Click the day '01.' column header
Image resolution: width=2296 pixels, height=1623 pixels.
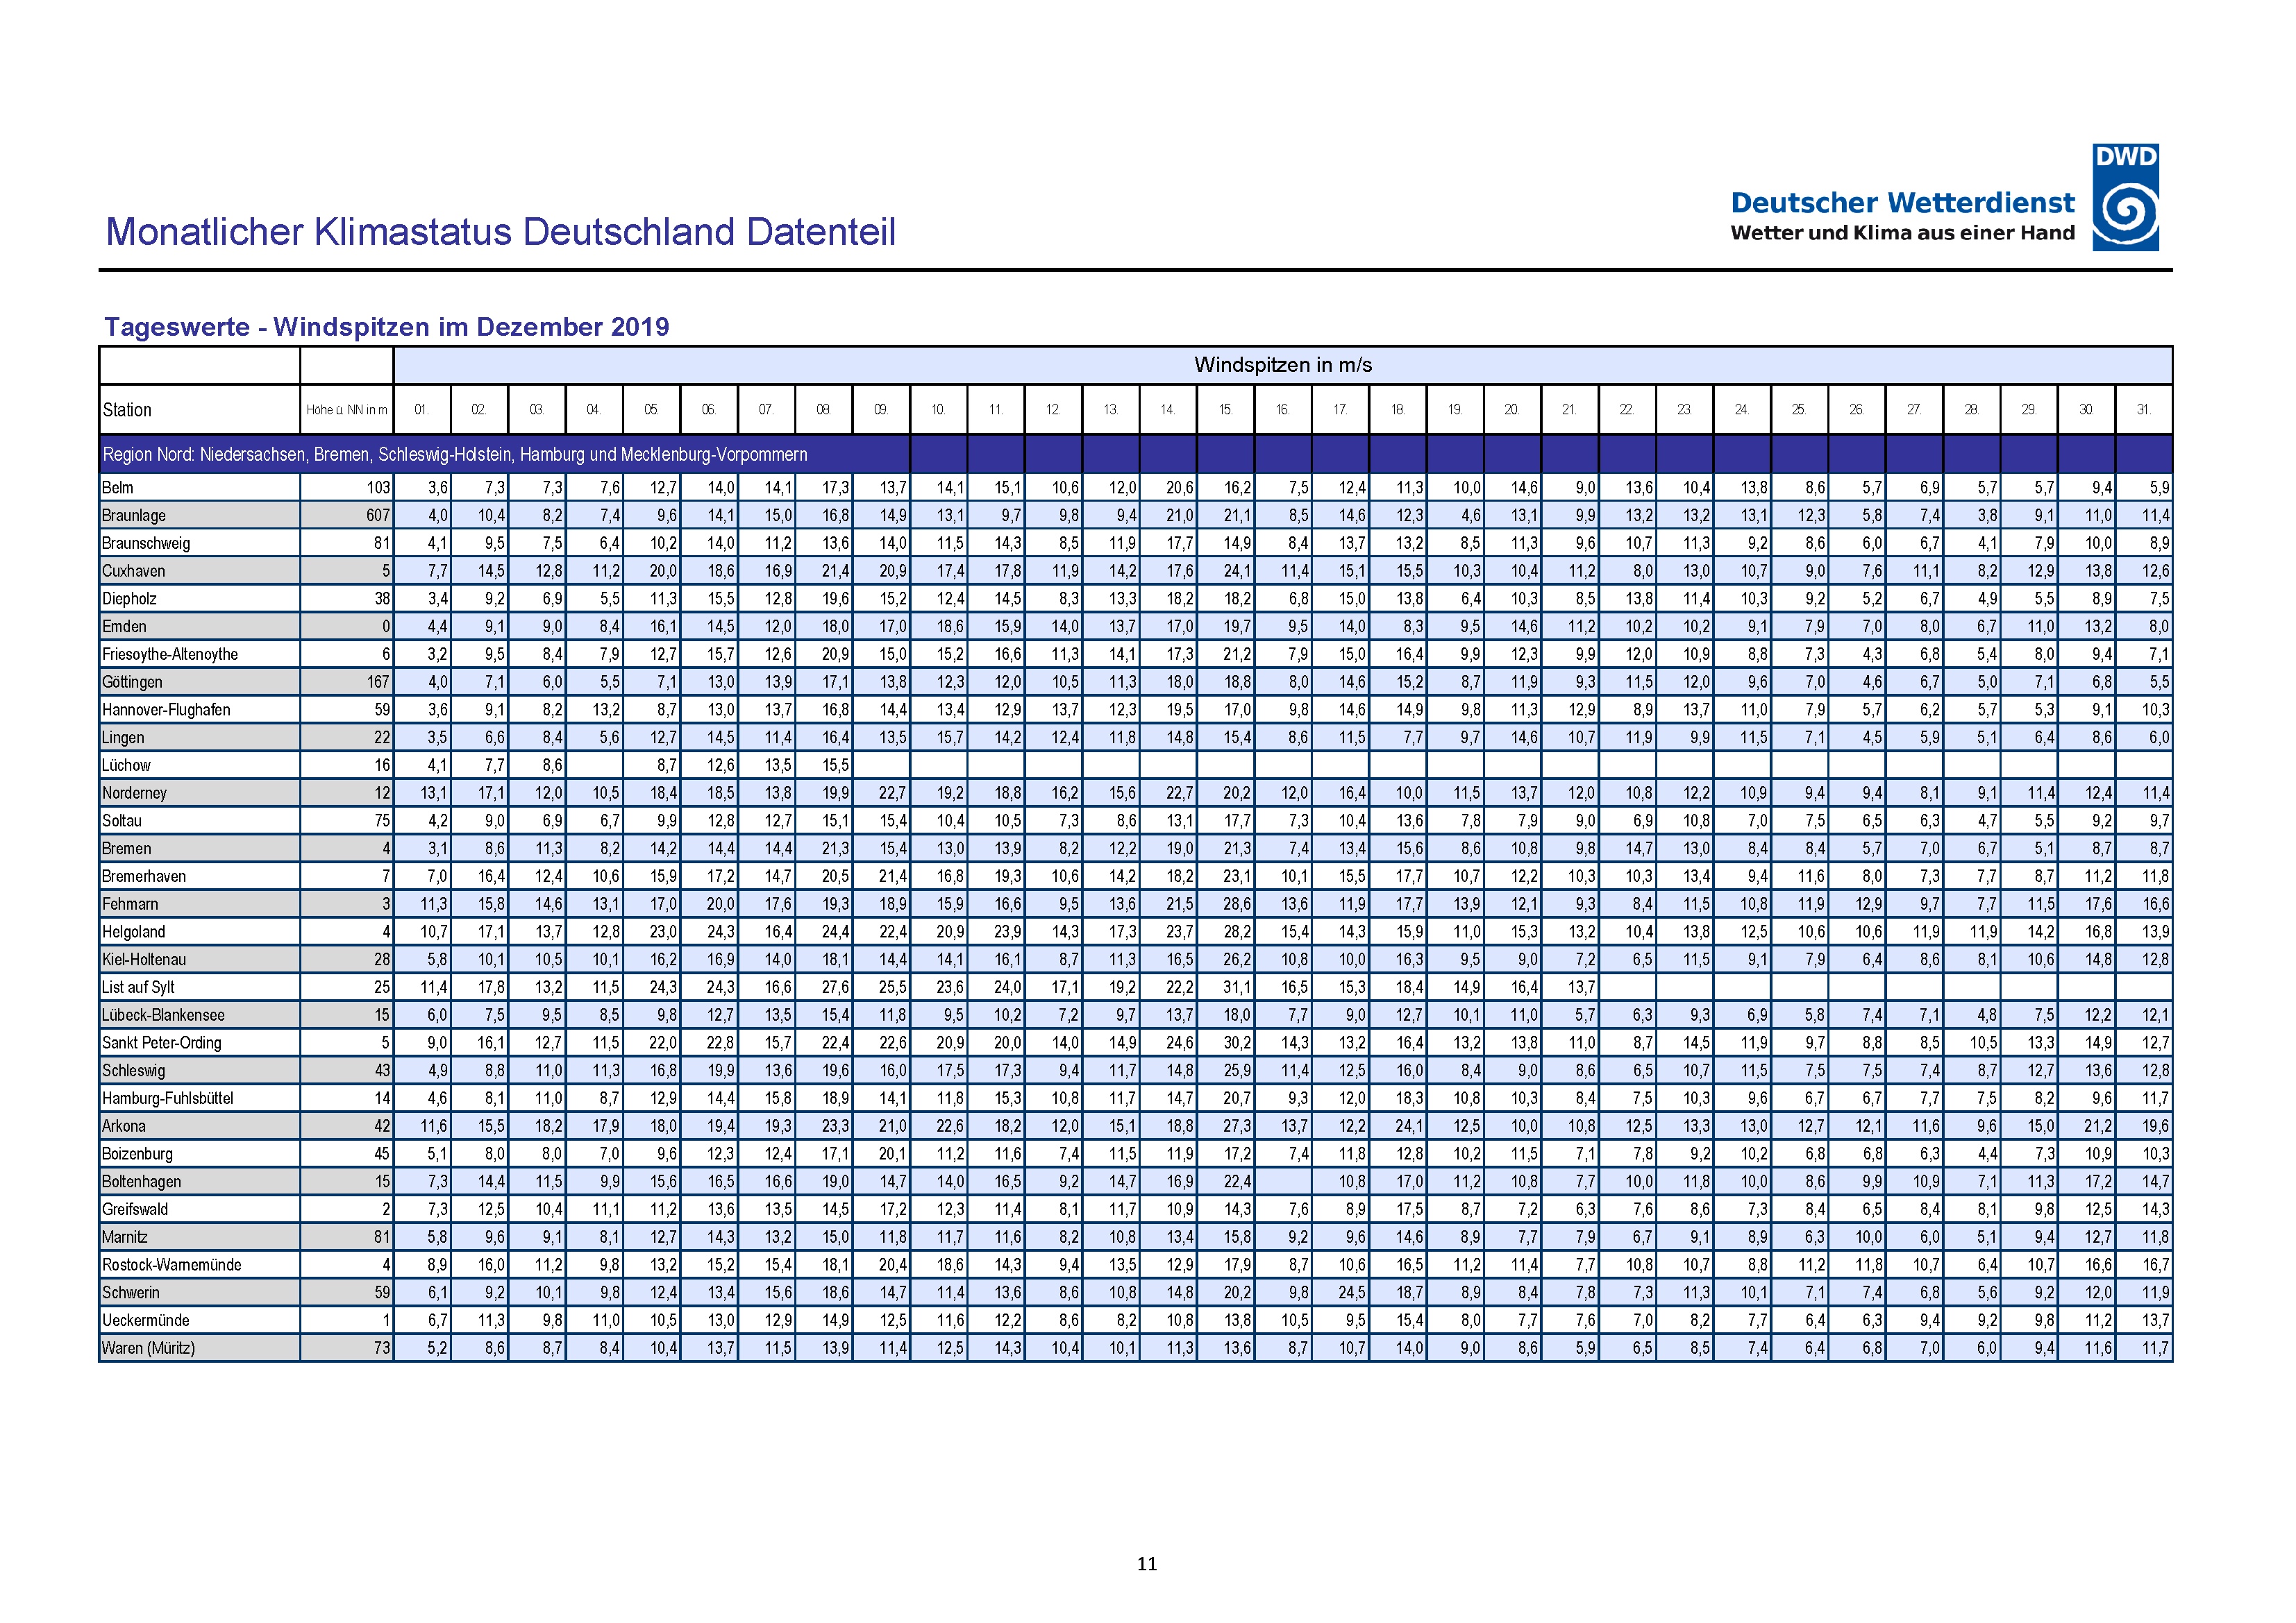click(422, 410)
